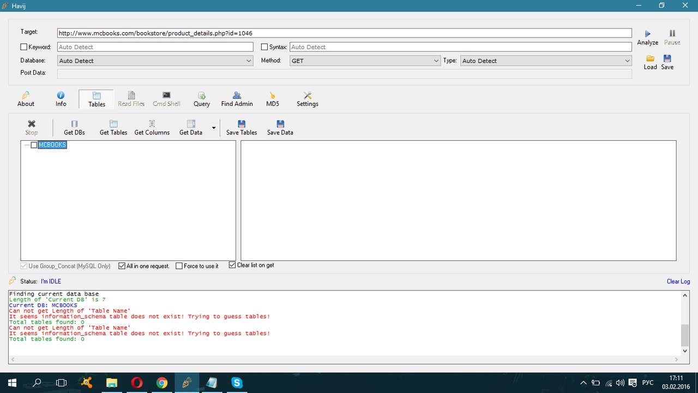Screen dimensions: 698x393
Task: Click the РУС language indicator
Action: 648,383
